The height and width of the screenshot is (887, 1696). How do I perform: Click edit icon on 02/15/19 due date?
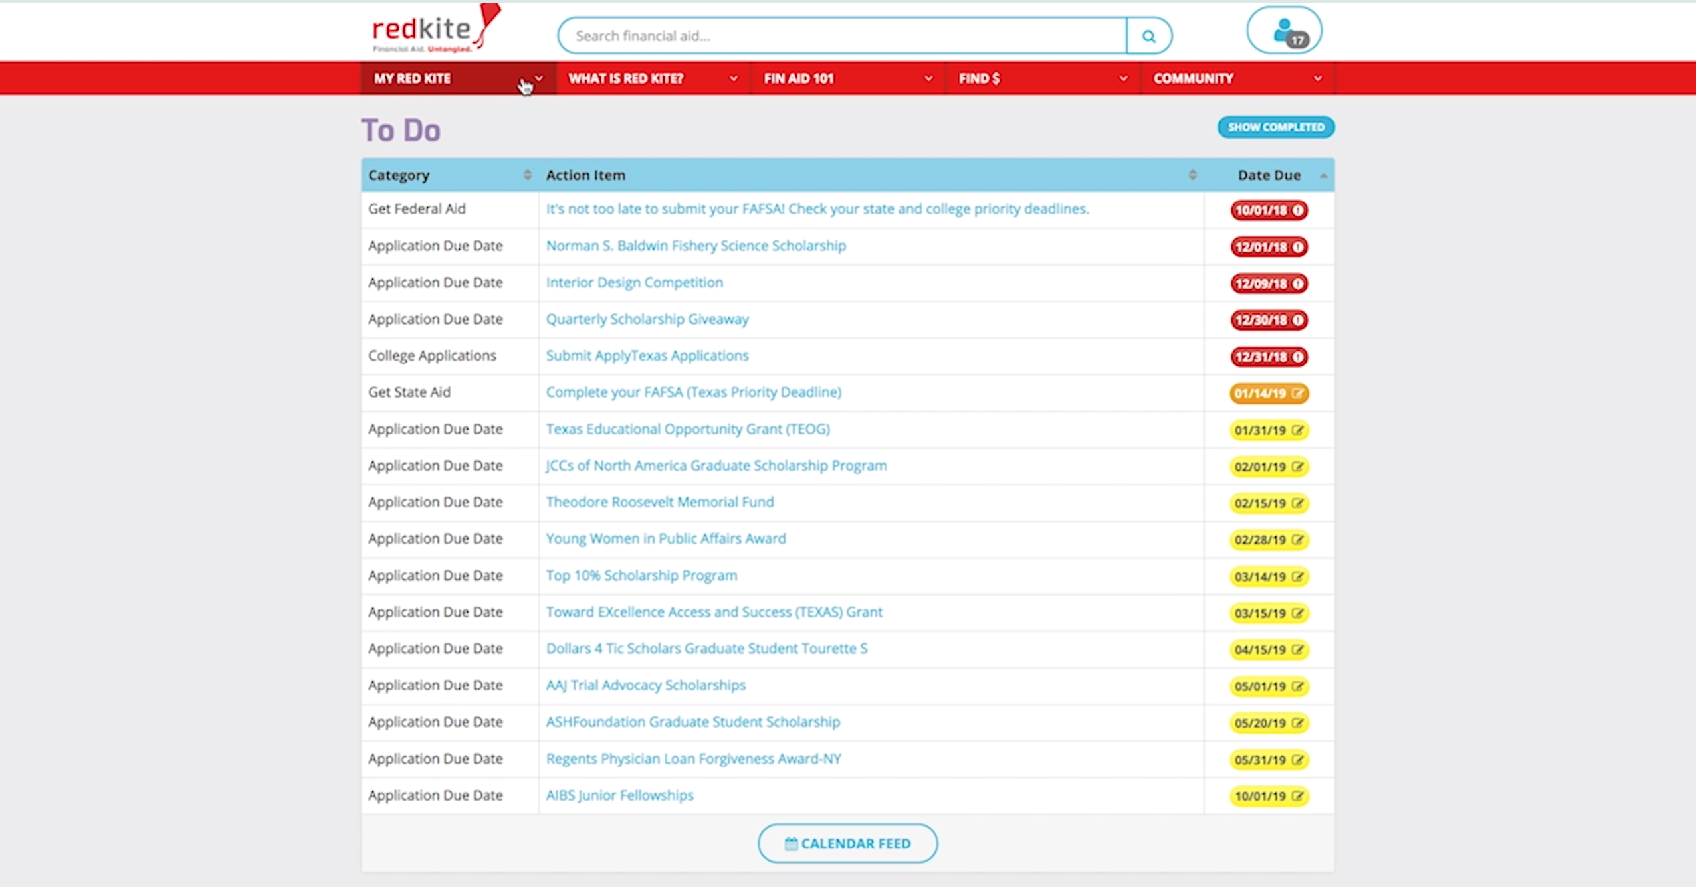click(x=1297, y=503)
